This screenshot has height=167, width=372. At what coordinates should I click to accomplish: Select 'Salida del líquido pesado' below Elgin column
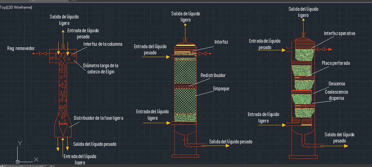(95, 144)
